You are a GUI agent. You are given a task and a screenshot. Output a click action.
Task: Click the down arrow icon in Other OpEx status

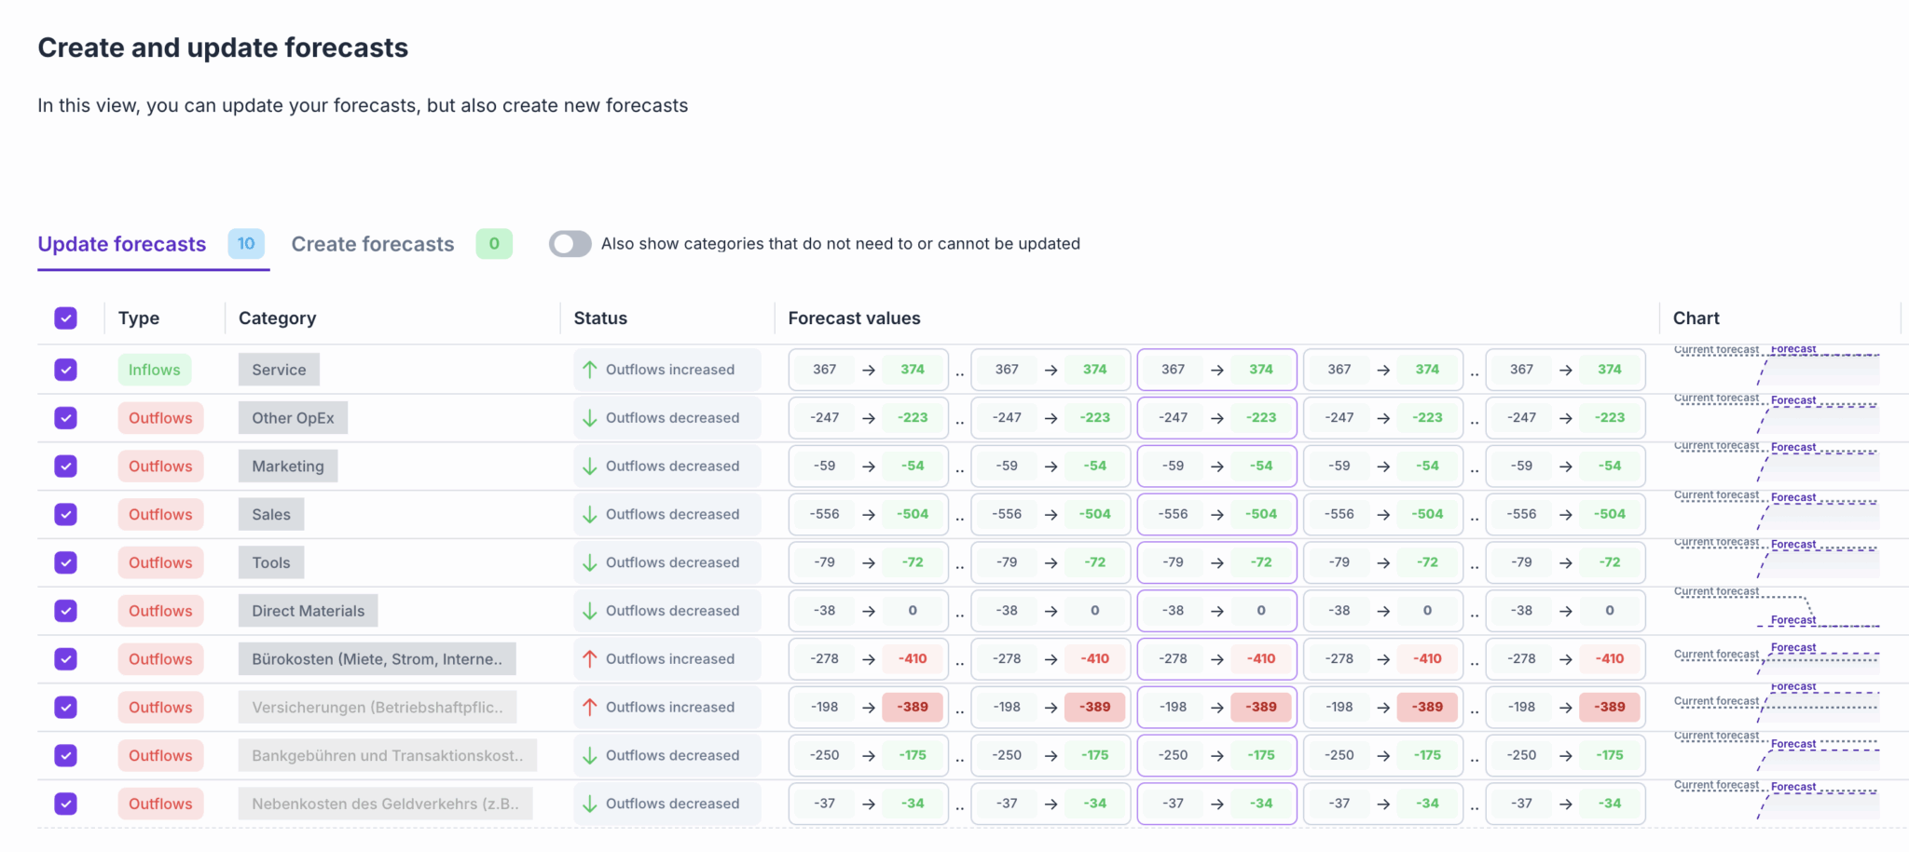click(x=589, y=418)
